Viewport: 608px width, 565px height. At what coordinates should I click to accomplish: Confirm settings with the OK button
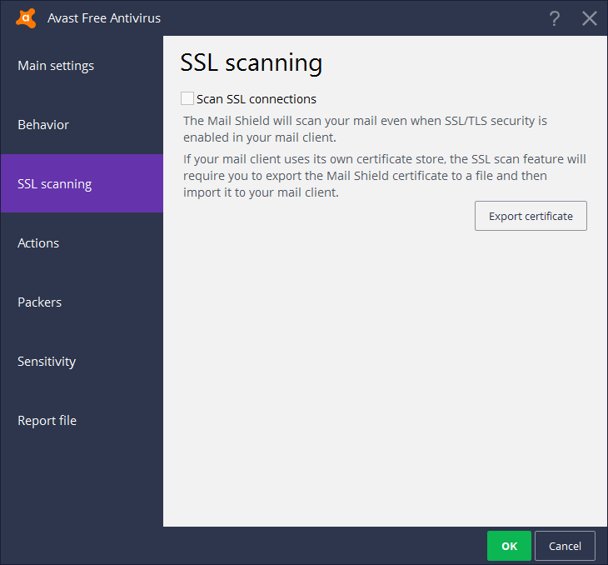pos(509,546)
